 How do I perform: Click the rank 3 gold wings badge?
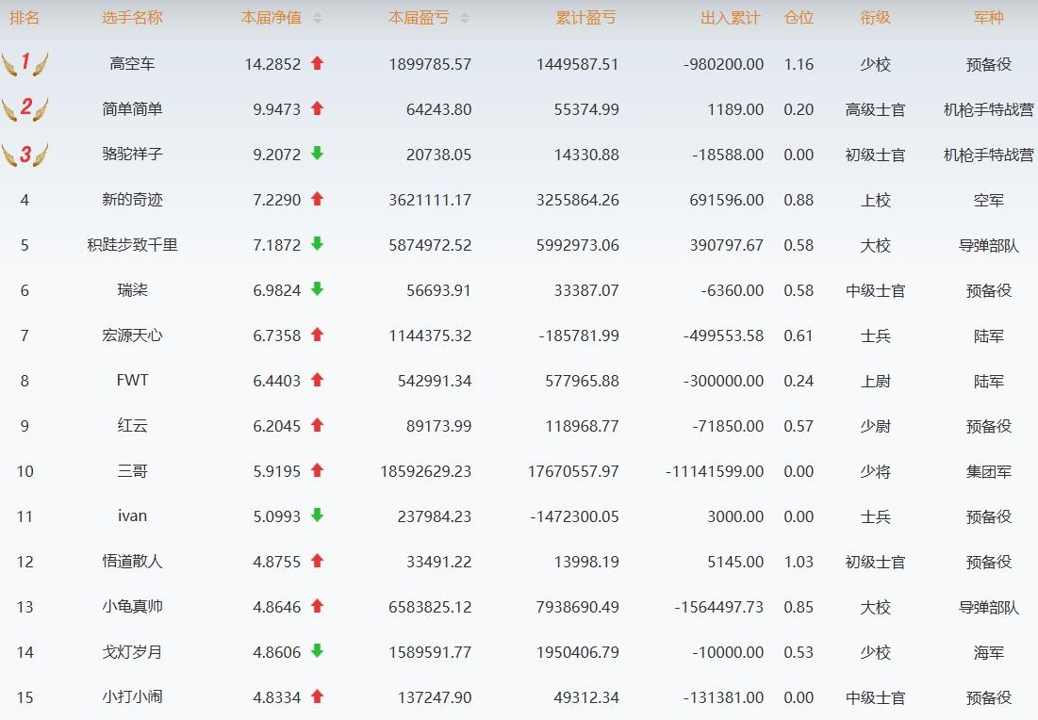coord(25,155)
